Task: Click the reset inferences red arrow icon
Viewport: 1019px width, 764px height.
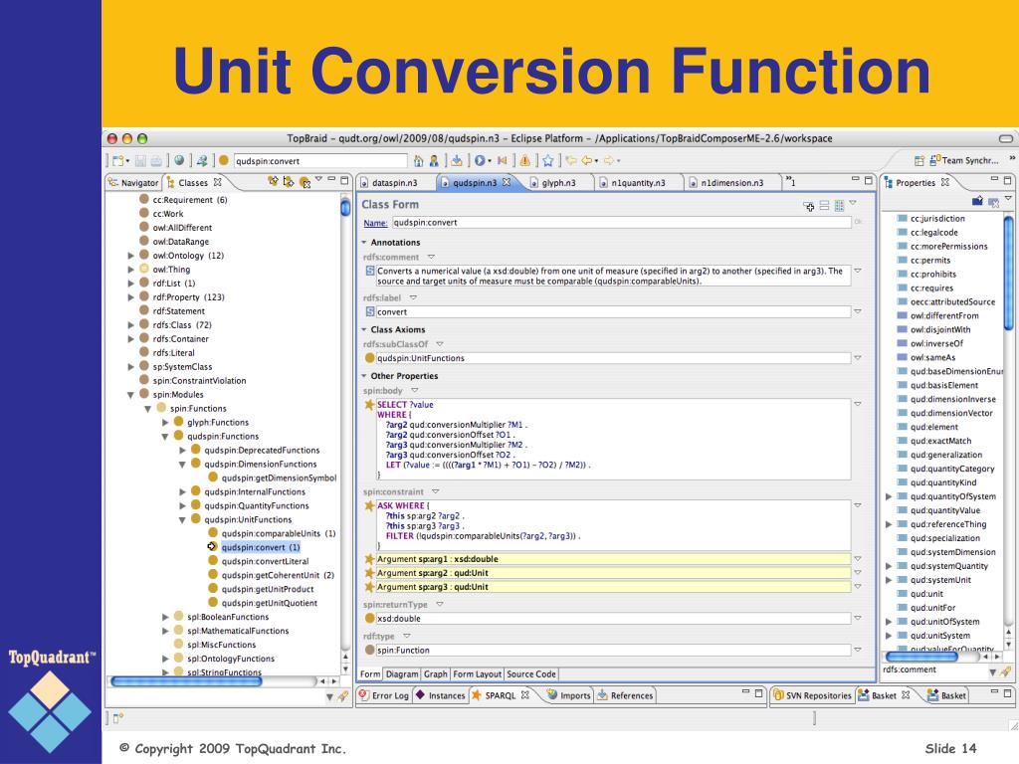Action: pyautogui.click(x=503, y=160)
